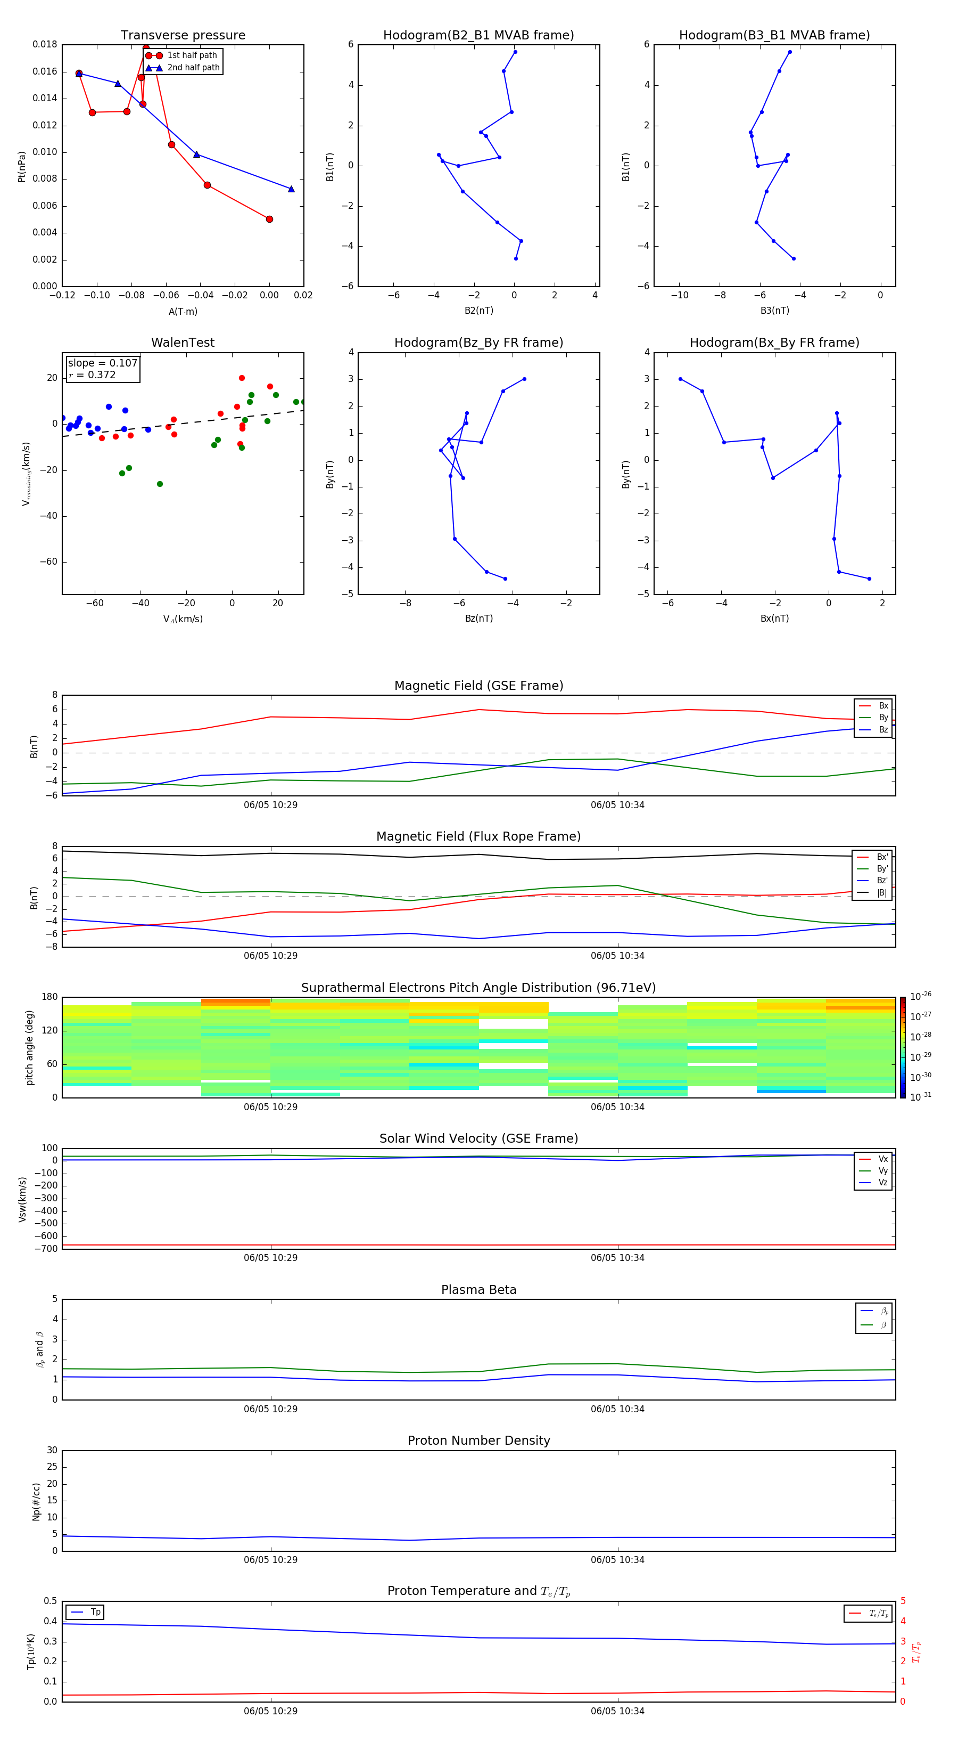The width and height of the screenshot is (958, 1758).
Task: Click the 'Bx' legend entry in GSE panel
Action: [874, 706]
